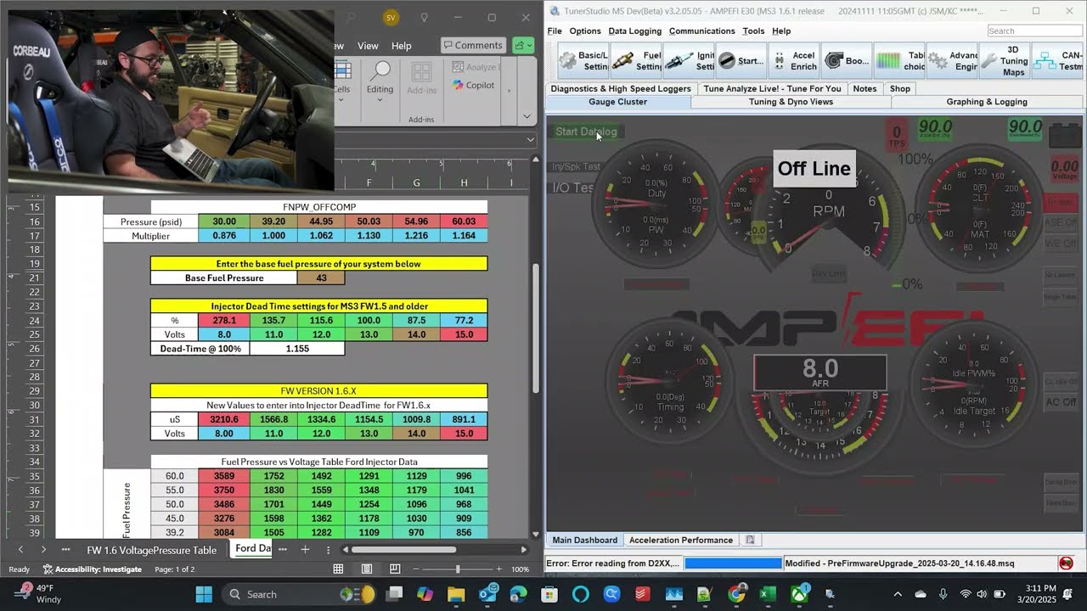
Task: Open CAN-Testmodes network icon button
Action: (x=1057, y=61)
